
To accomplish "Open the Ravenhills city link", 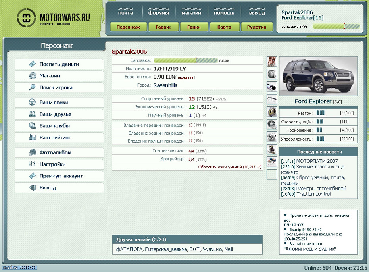I will 165,85.
